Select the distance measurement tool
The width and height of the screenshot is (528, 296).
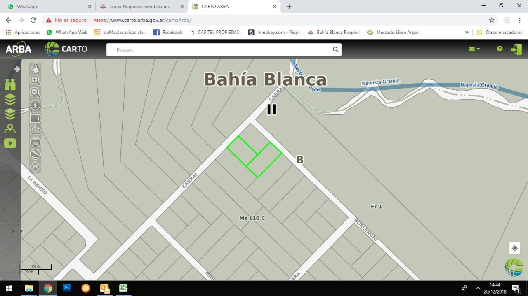(35, 130)
